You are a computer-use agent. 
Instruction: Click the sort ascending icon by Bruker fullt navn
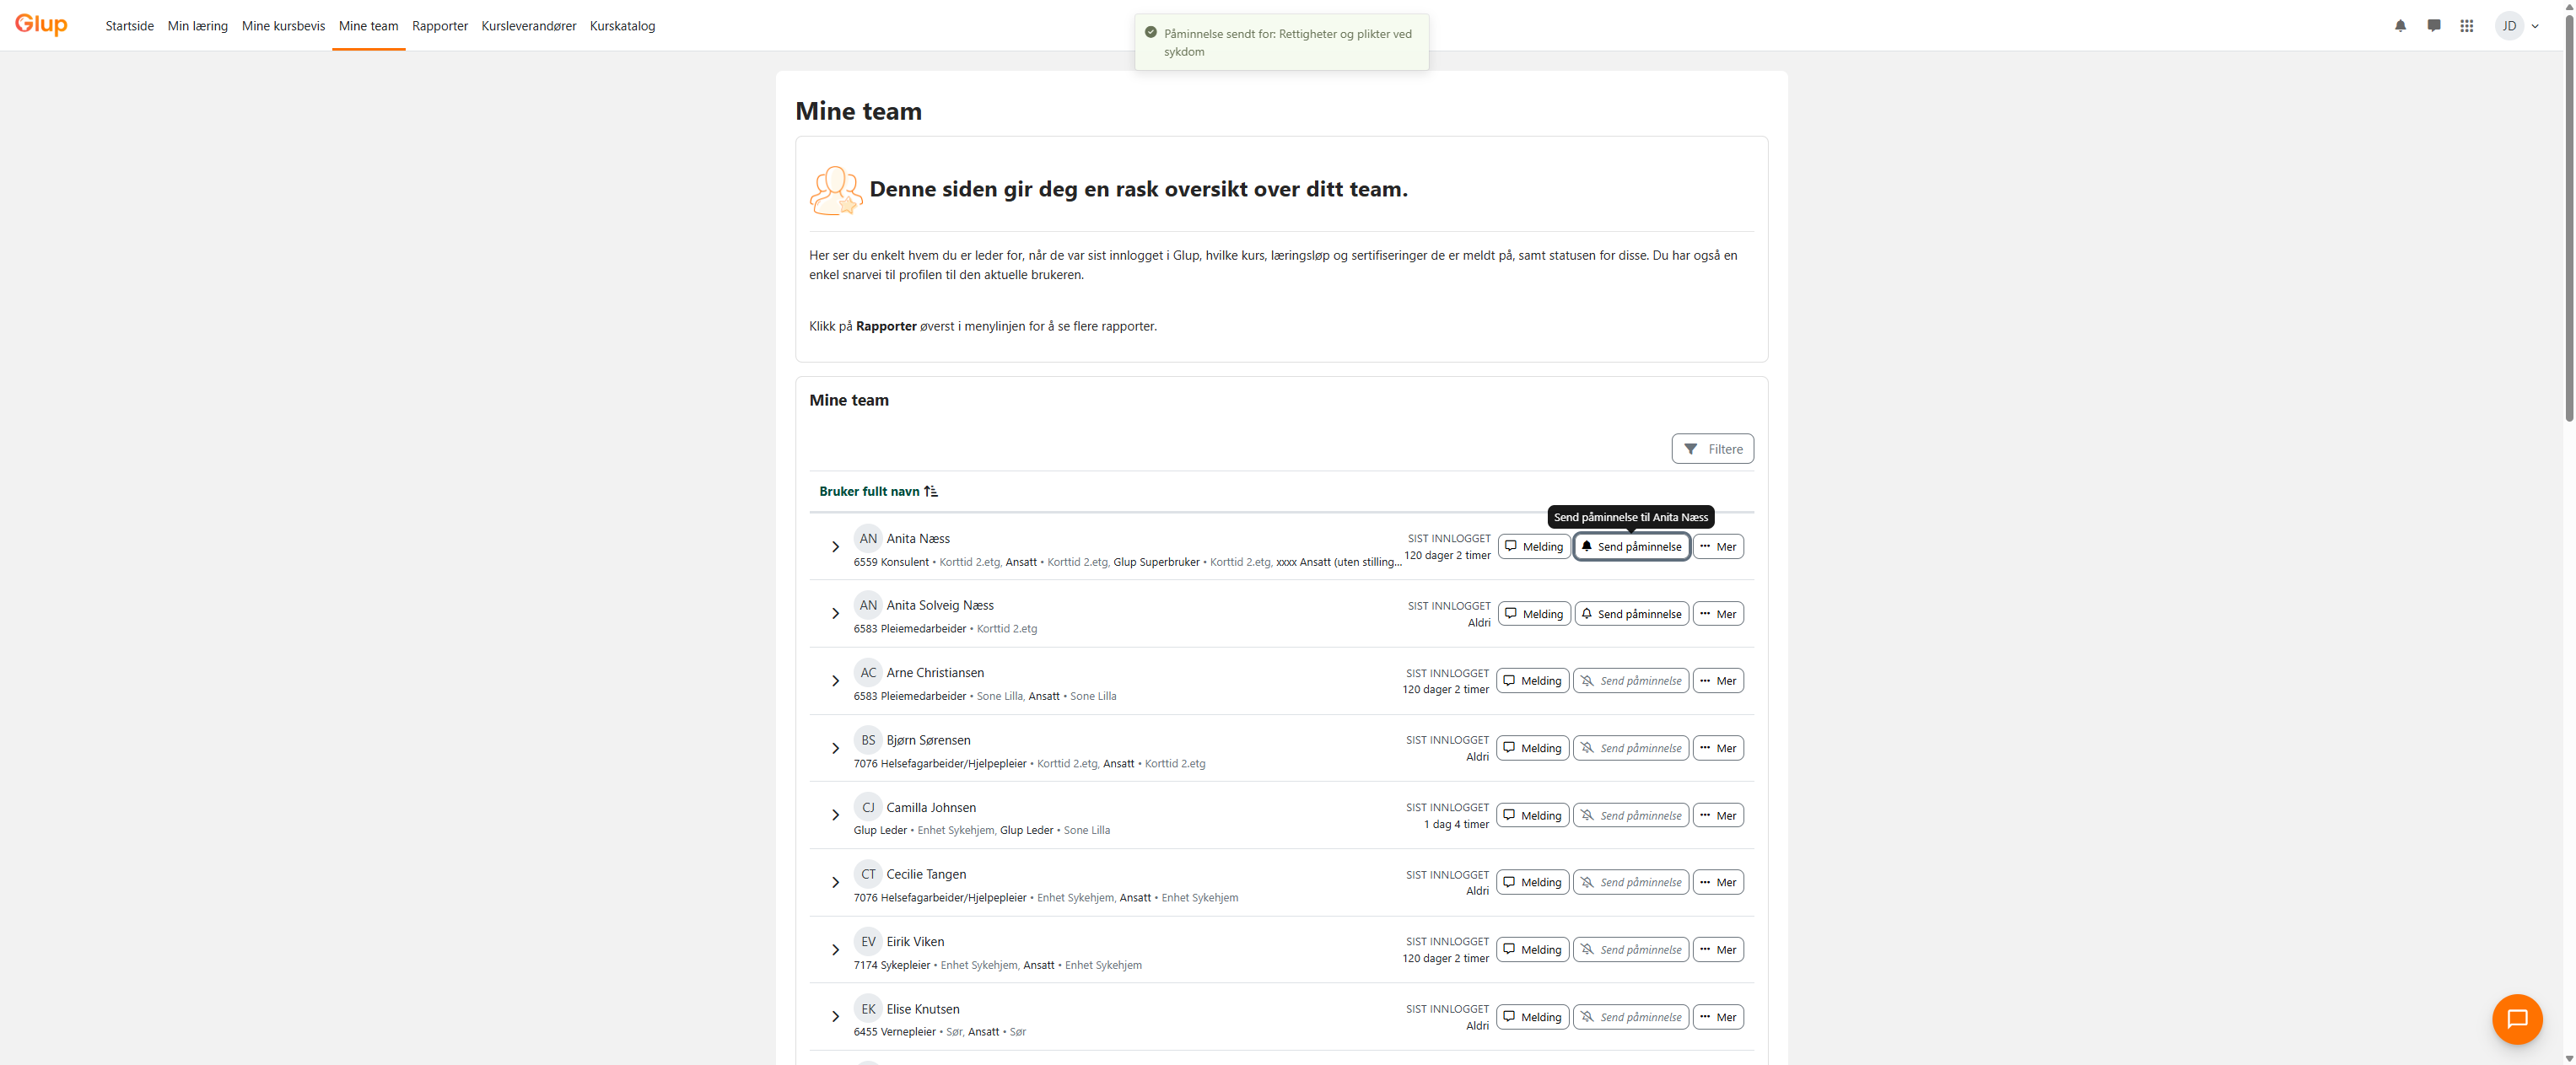(x=931, y=491)
